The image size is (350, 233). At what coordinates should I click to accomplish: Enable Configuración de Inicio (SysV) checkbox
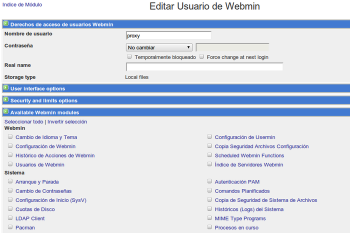(x=10, y=199)
